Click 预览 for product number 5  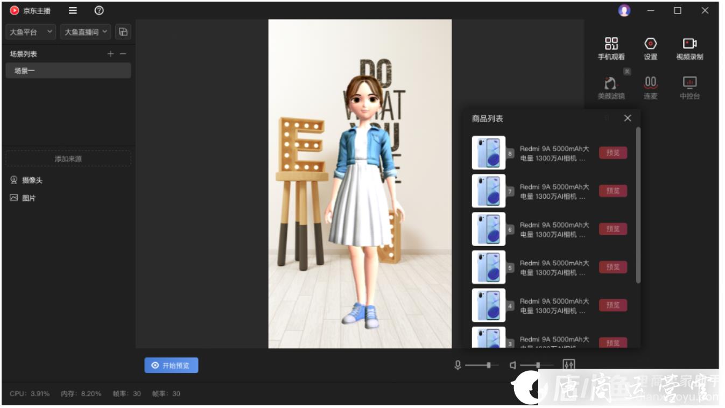pyautogui.click(x=613, y=267)
